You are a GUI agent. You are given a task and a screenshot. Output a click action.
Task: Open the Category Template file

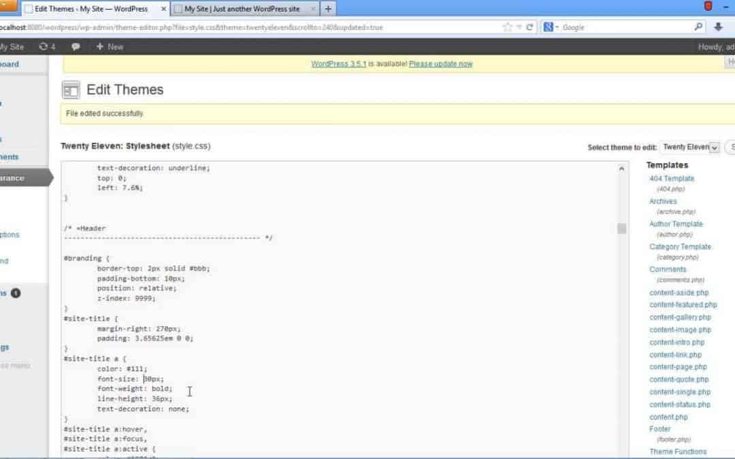680,246
